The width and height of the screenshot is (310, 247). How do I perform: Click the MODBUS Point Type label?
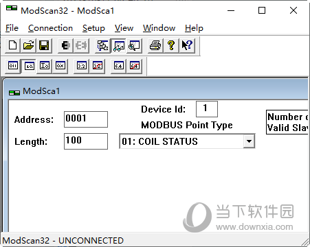187,125
